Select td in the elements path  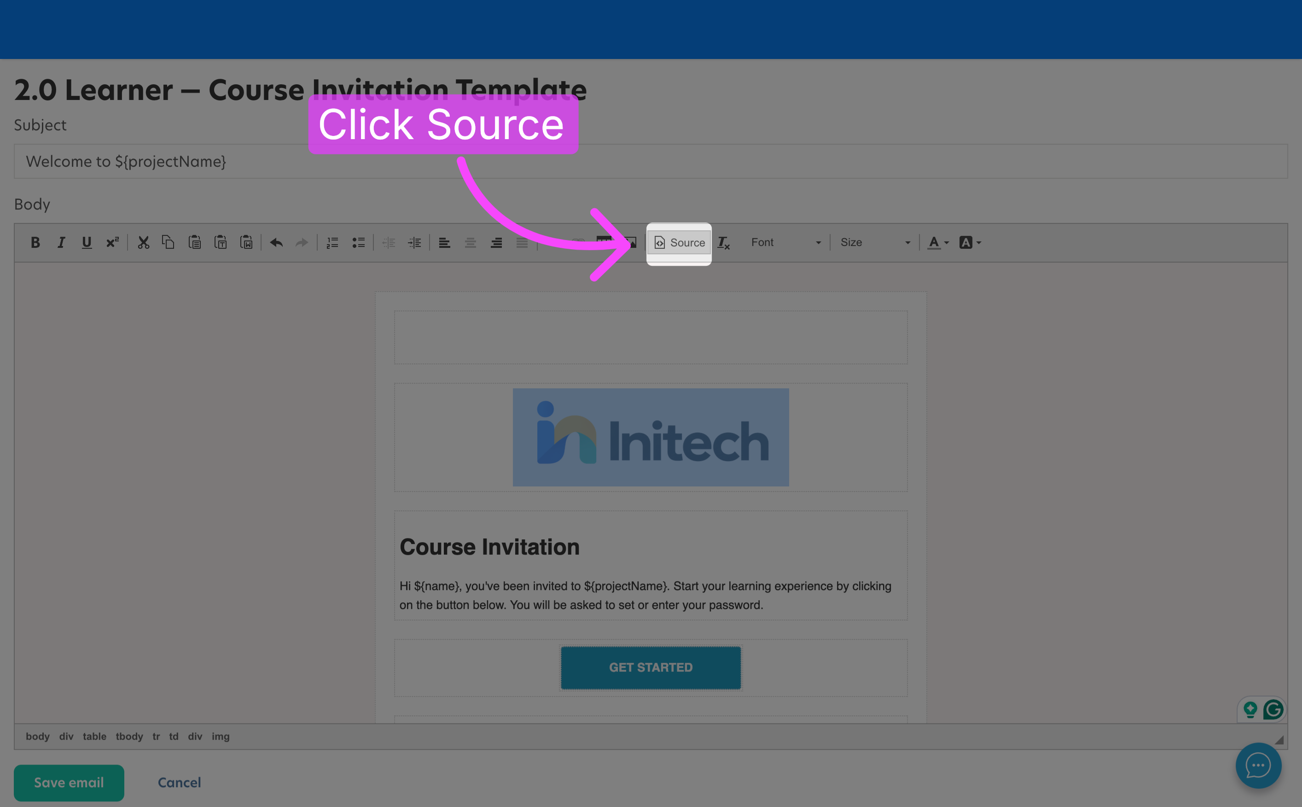click(174, 737)
